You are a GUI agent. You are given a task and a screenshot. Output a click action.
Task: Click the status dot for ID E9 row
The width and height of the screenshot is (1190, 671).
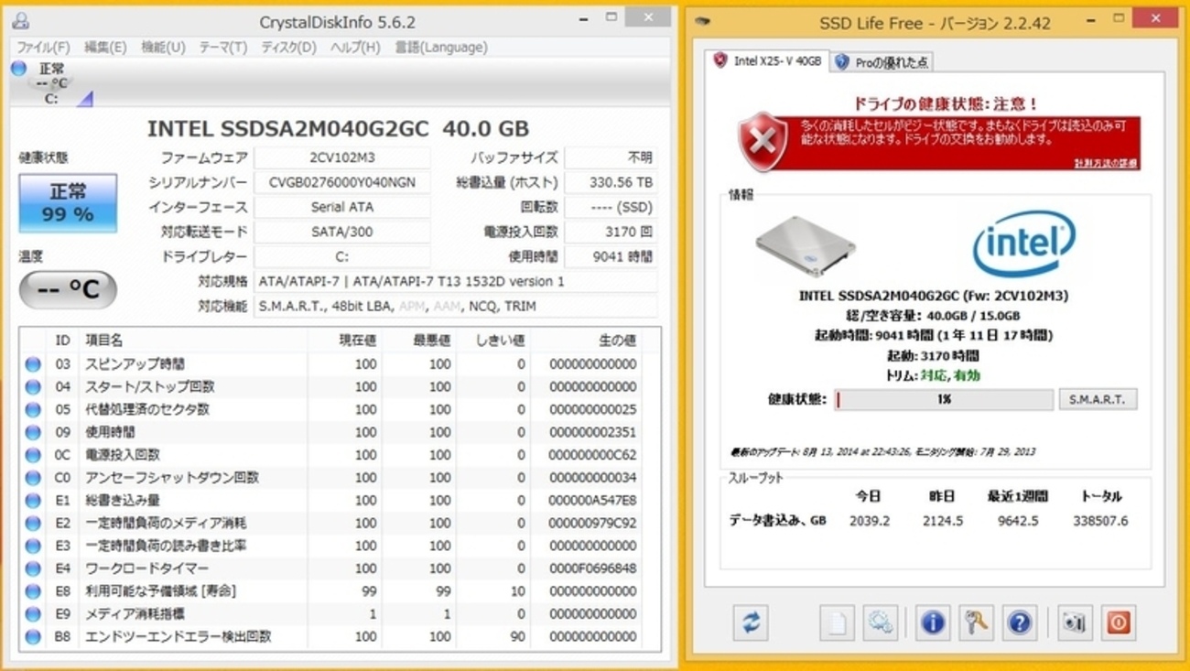[33, 614]
